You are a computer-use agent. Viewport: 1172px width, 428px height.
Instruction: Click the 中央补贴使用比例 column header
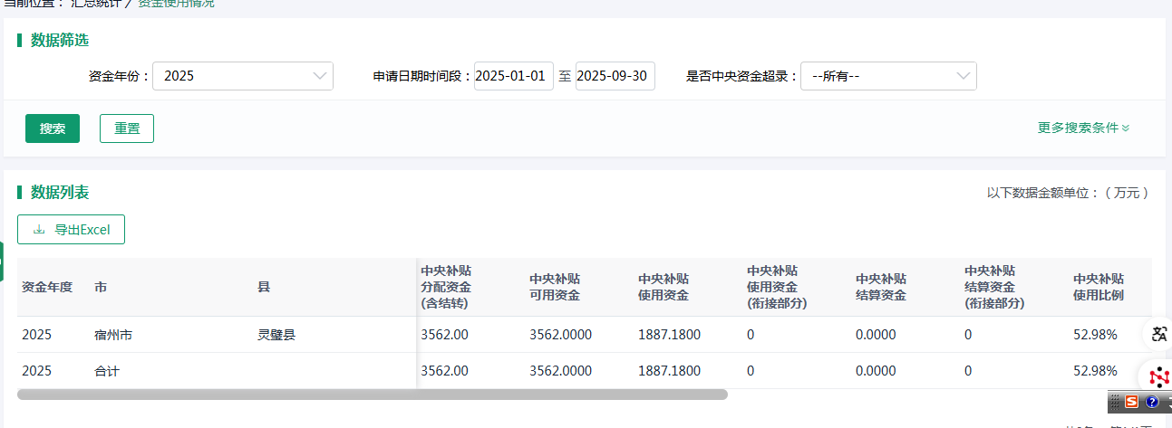(1099, 287)
